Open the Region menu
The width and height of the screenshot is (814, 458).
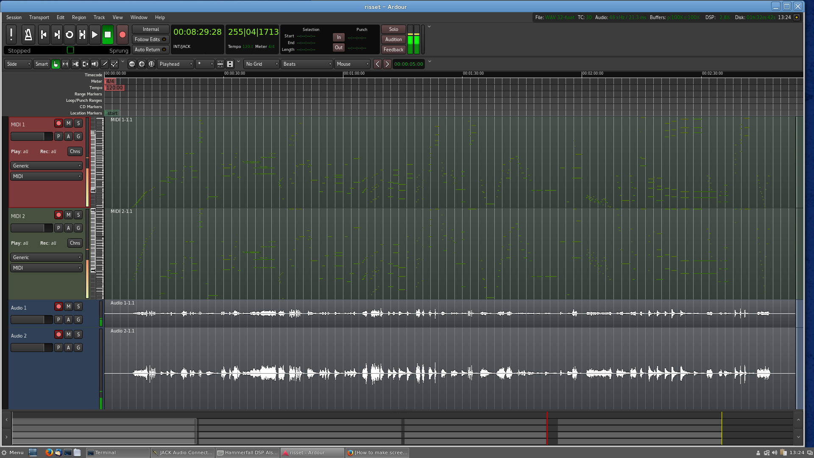coord(79,17)
